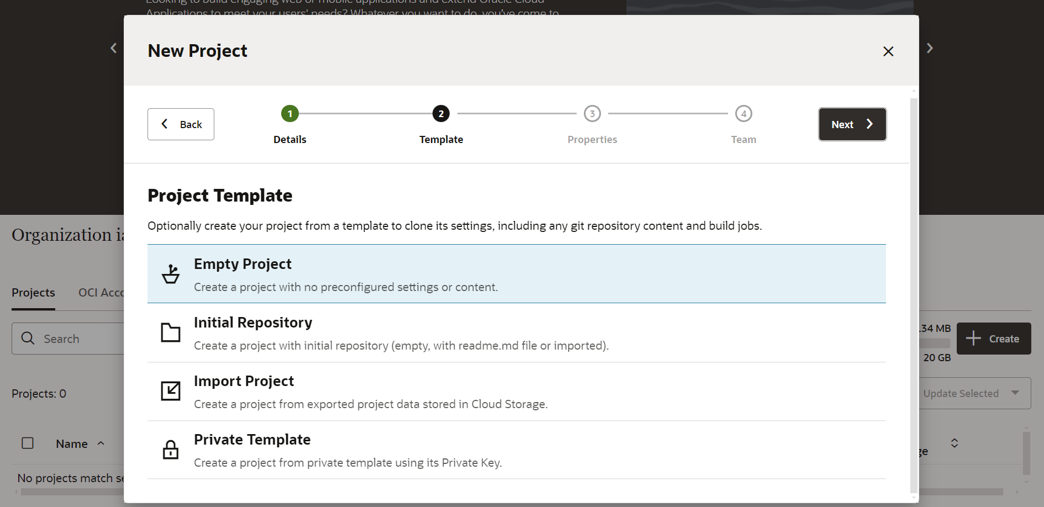Select step 2 Template circle

pyautogui.click(x=441, y=114)
